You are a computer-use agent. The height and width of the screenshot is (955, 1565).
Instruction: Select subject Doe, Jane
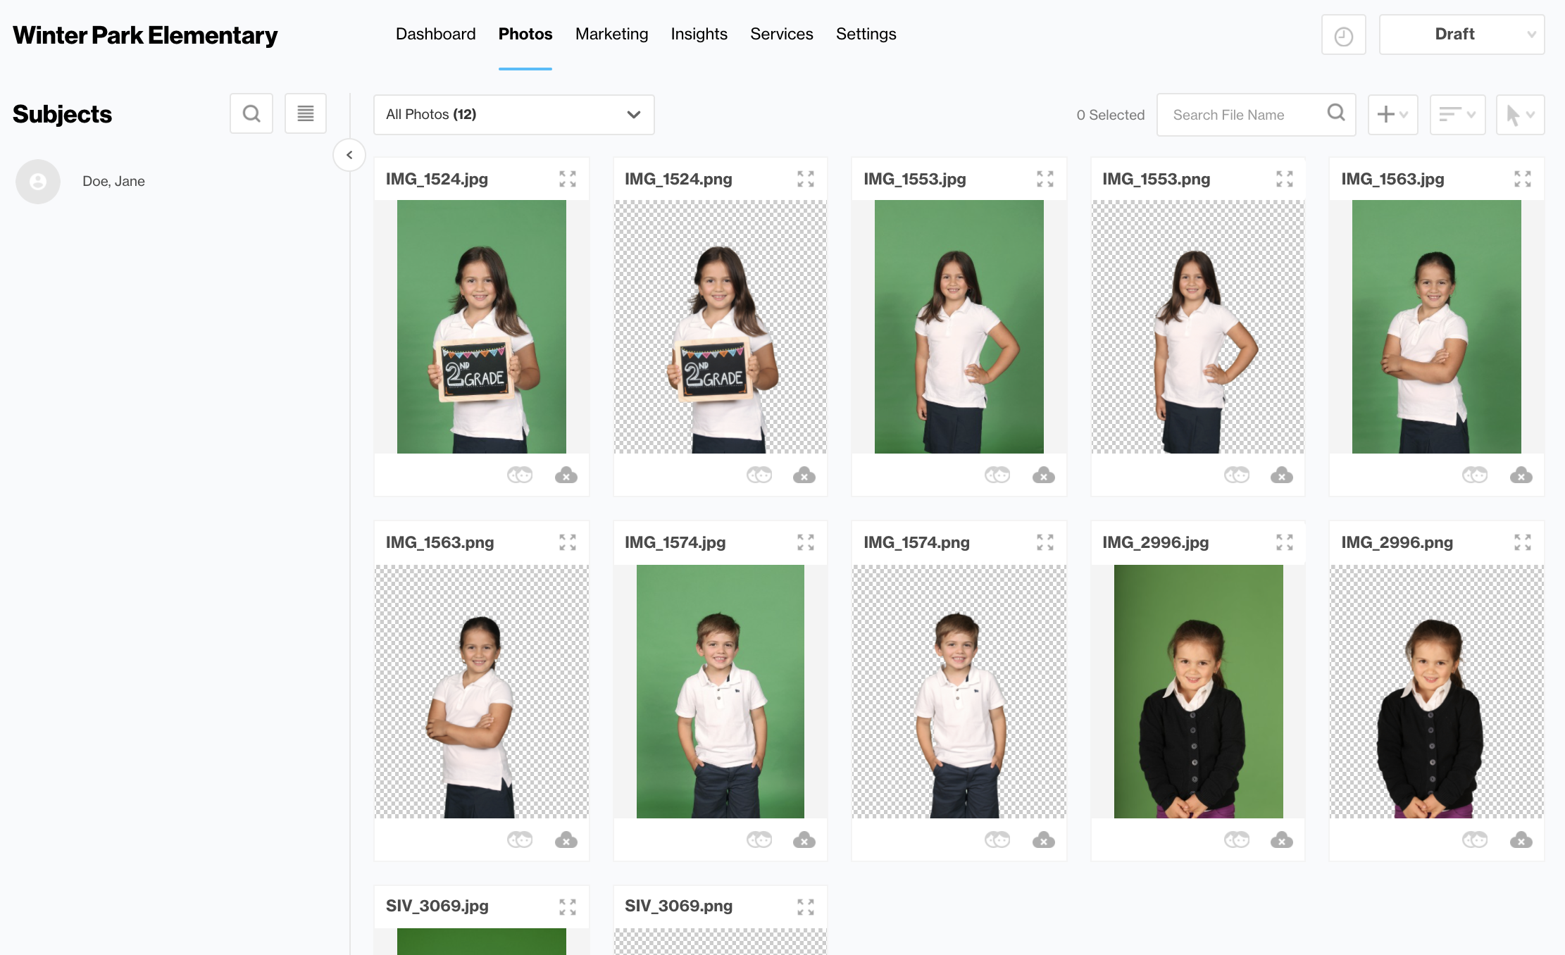click(x=113, y=181)
